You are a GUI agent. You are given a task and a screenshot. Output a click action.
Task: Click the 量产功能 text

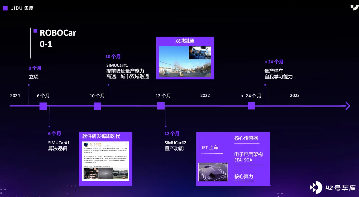point(174,149)
